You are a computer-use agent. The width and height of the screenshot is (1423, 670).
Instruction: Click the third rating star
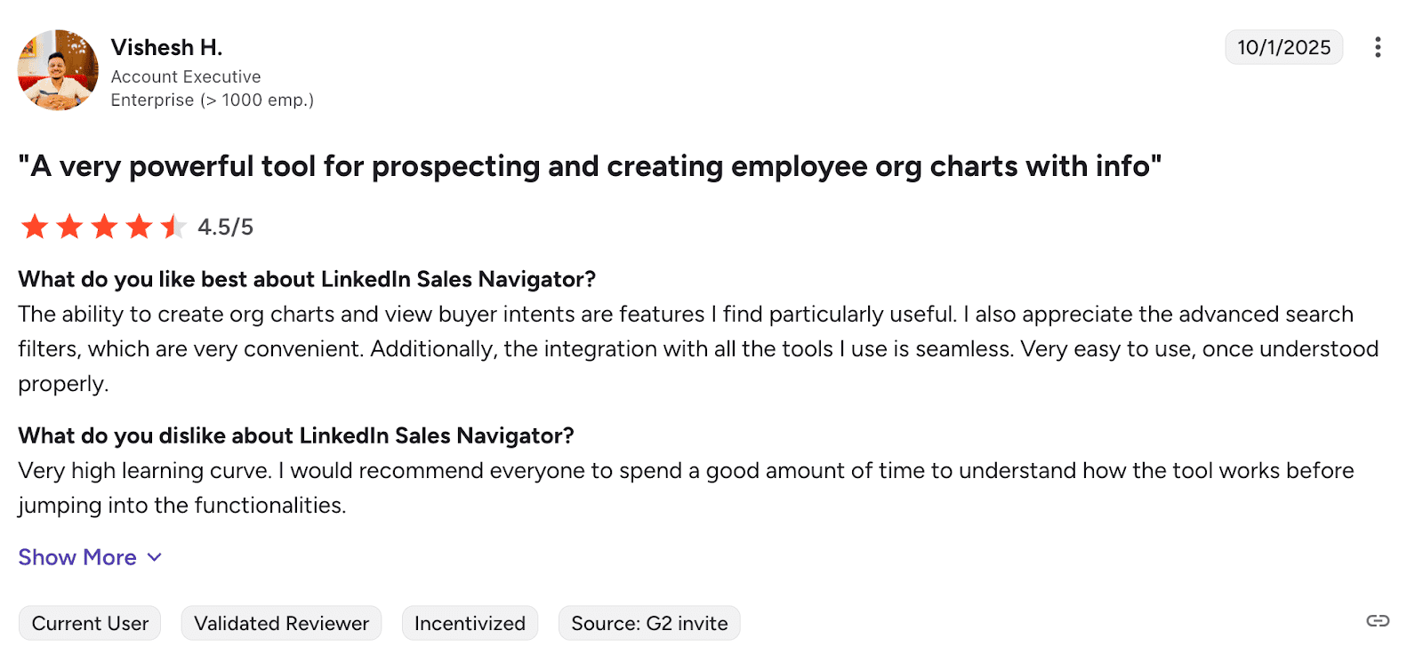[104, 227]
